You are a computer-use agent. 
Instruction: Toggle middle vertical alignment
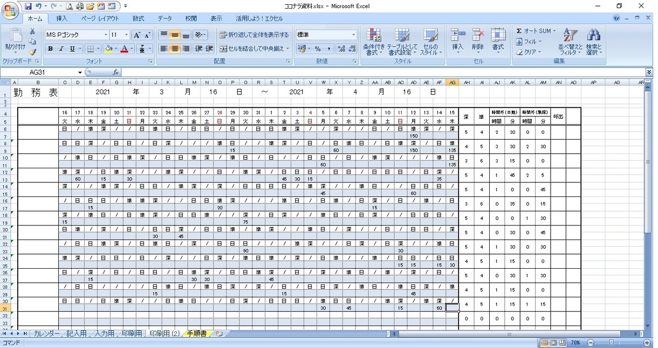tap(175, 35)
